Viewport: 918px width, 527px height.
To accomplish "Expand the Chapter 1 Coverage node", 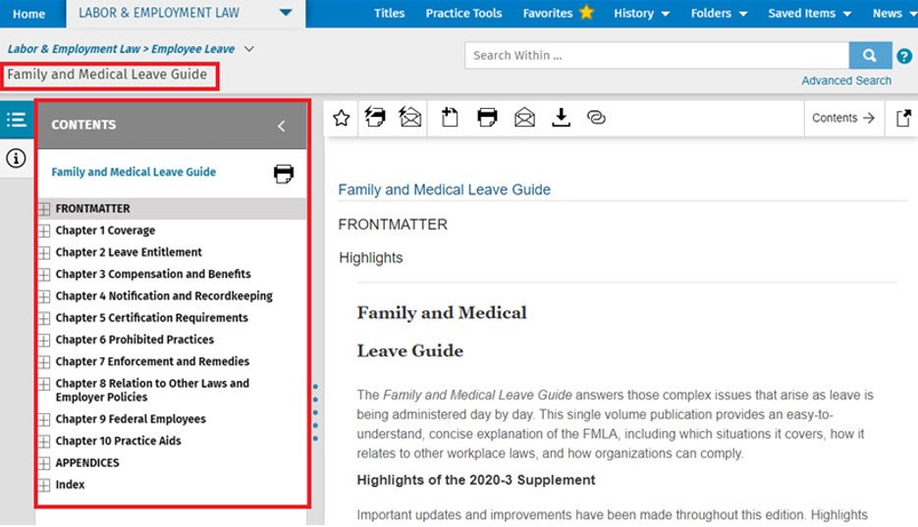I will pyautogui.click(x=43, y=231).
